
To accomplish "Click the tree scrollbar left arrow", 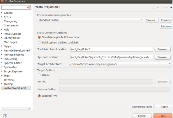I will 2,109.
